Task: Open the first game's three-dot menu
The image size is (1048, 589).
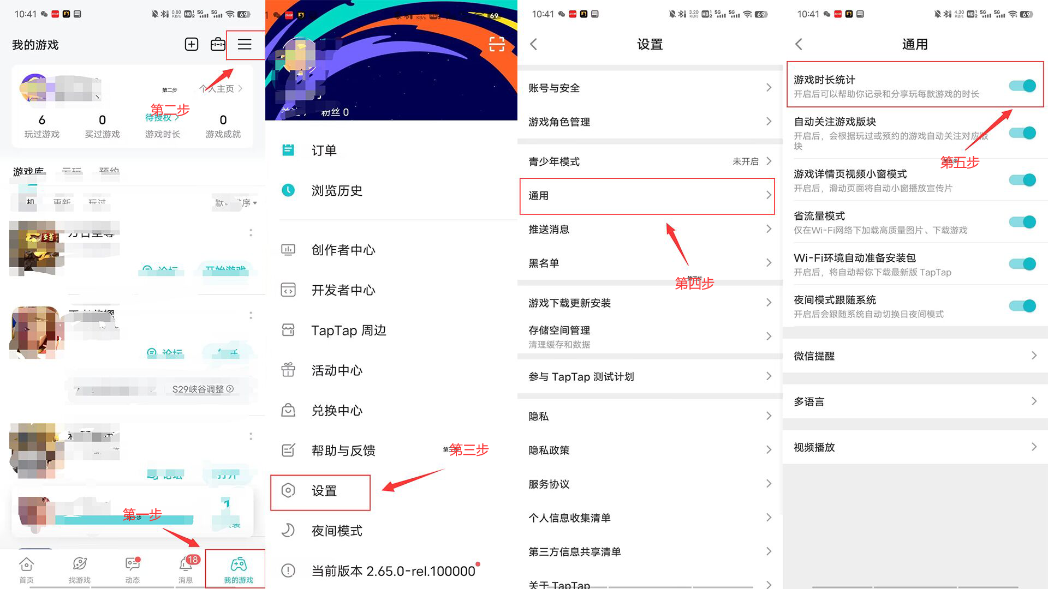Action: pyautogui.click(x=251, y=233)
